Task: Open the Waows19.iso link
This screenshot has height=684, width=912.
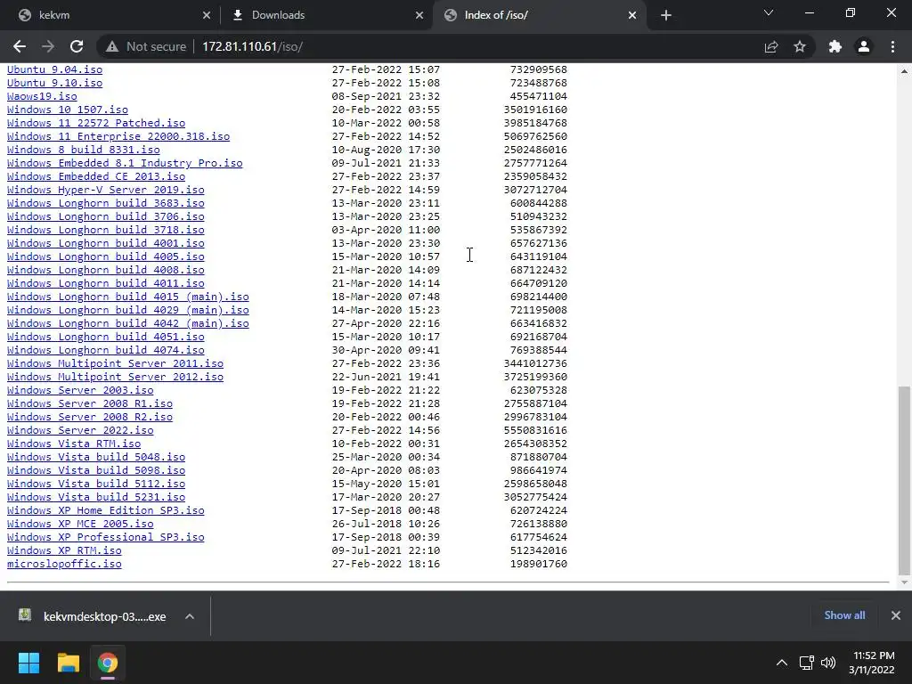Action: pyautogui.click(x=42, y=96)
